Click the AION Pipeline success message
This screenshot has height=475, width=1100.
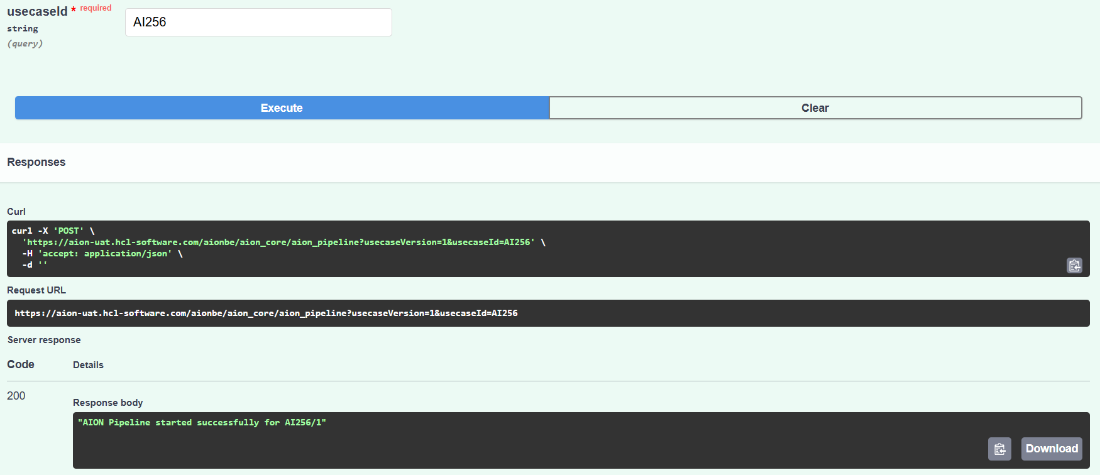pyautogui.click(x=202, y=422)
